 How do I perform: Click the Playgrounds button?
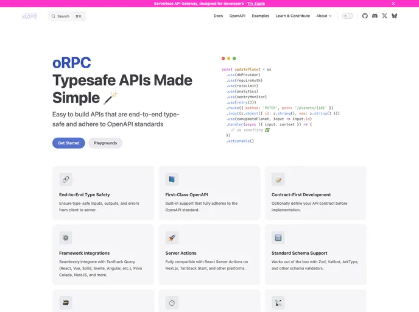(x=105, y=143)
